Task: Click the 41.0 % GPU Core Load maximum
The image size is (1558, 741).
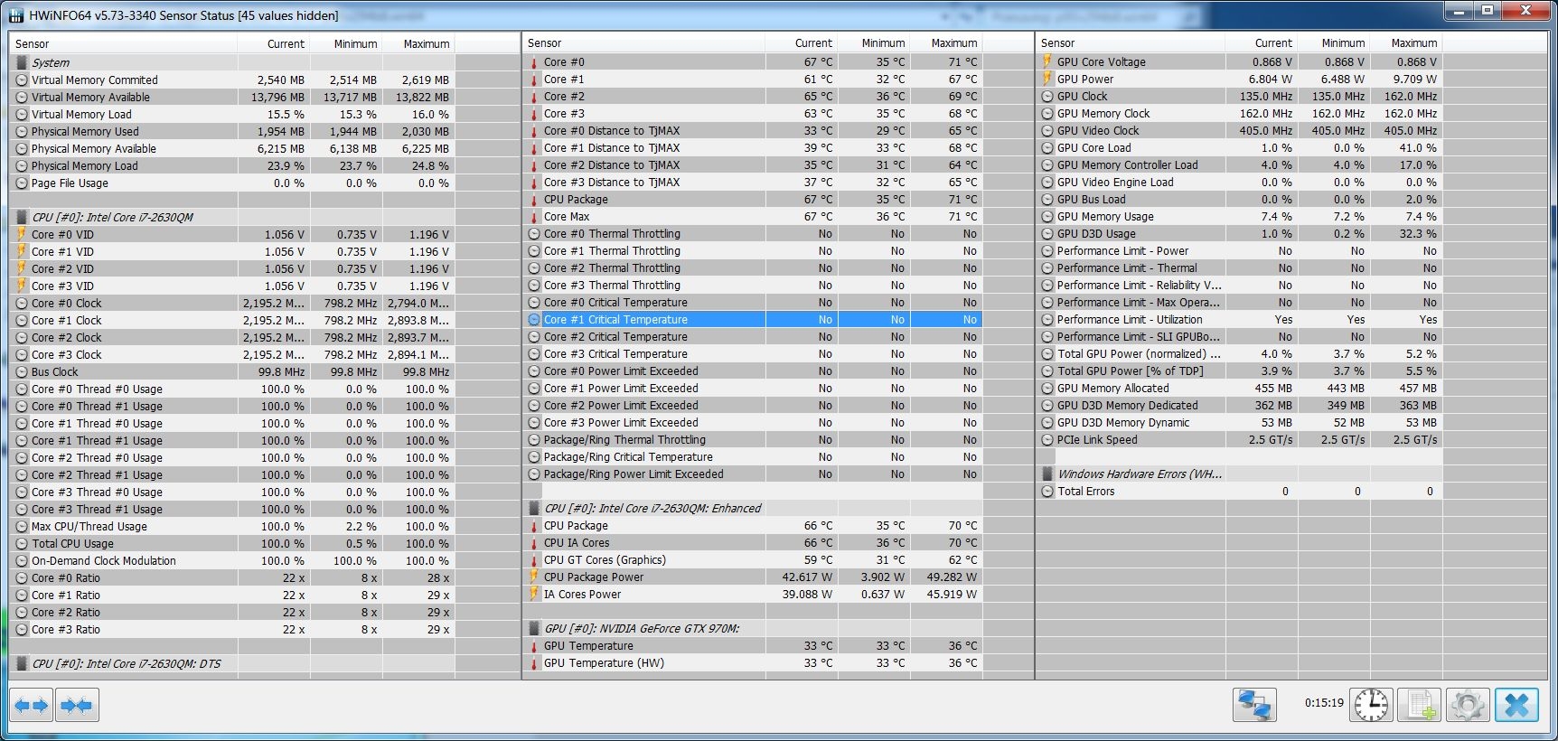Action: pos(1418,148)
